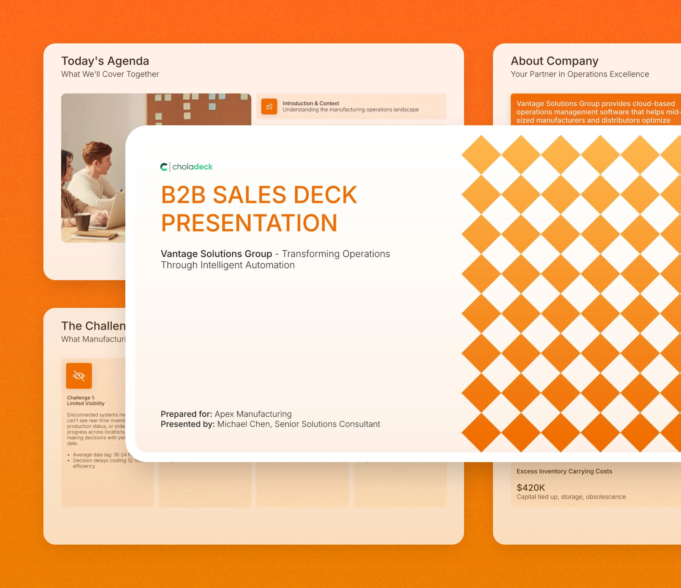Click the About Company heading
The width and height of the screenshot is (681, 588).
coord(554,61)
